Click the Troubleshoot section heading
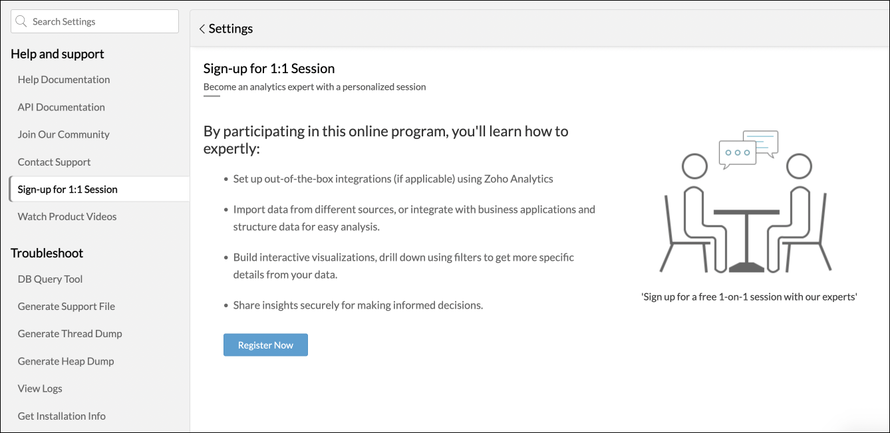 pos(47,253)
